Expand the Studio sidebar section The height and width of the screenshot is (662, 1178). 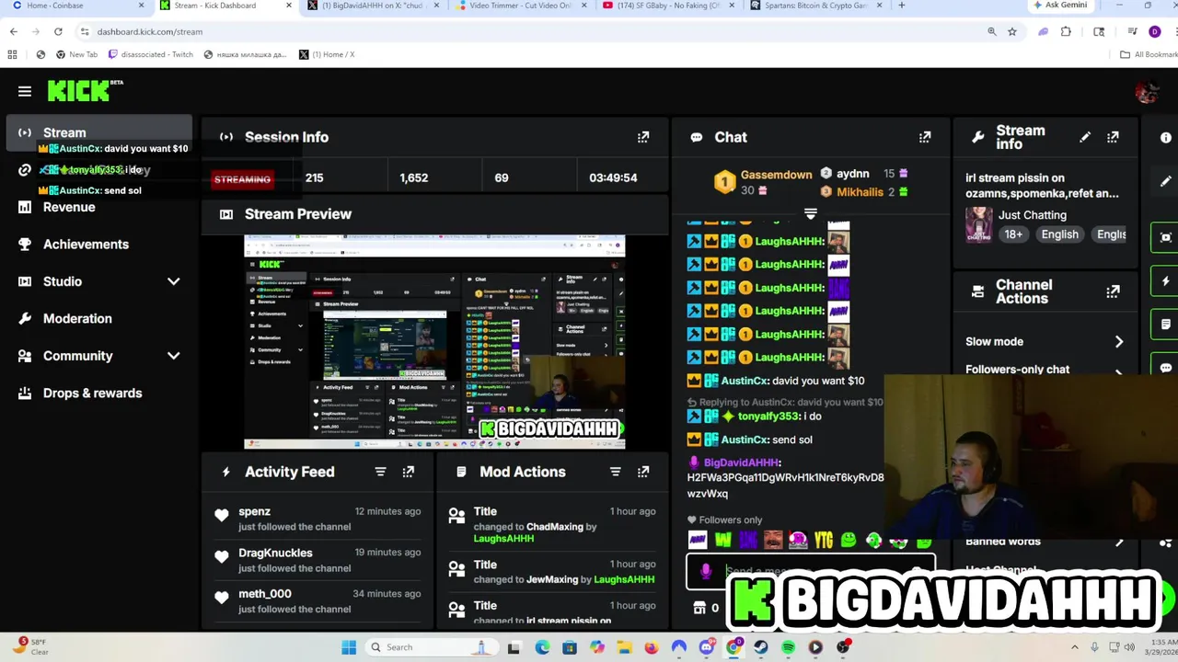pyautogui.click(x=174, y=281)
